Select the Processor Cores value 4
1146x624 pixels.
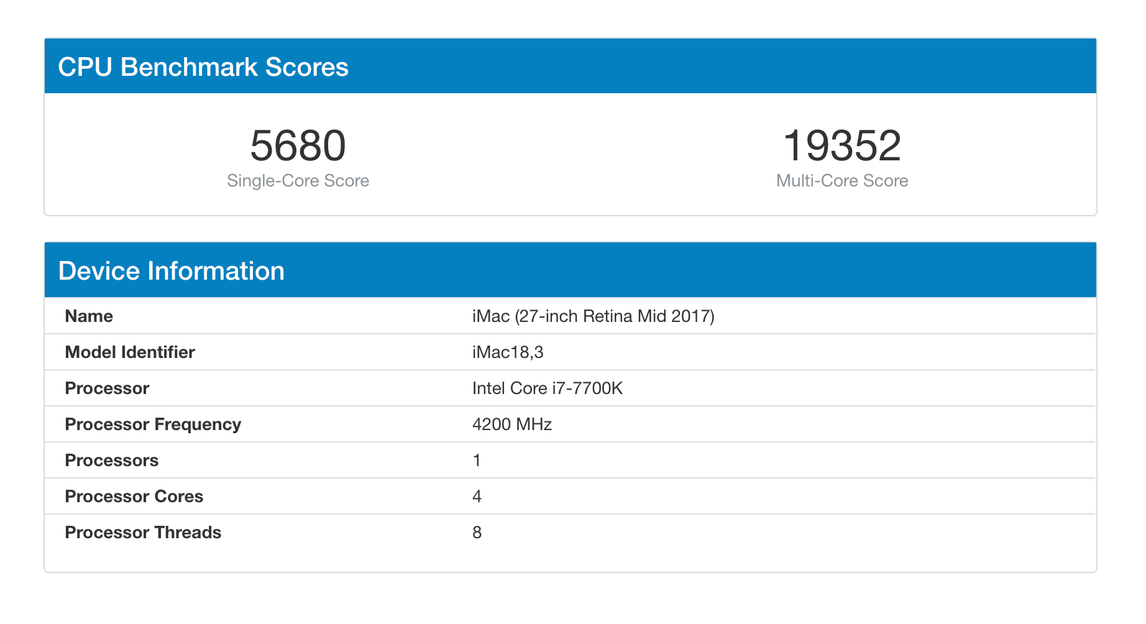pos(477,497)
